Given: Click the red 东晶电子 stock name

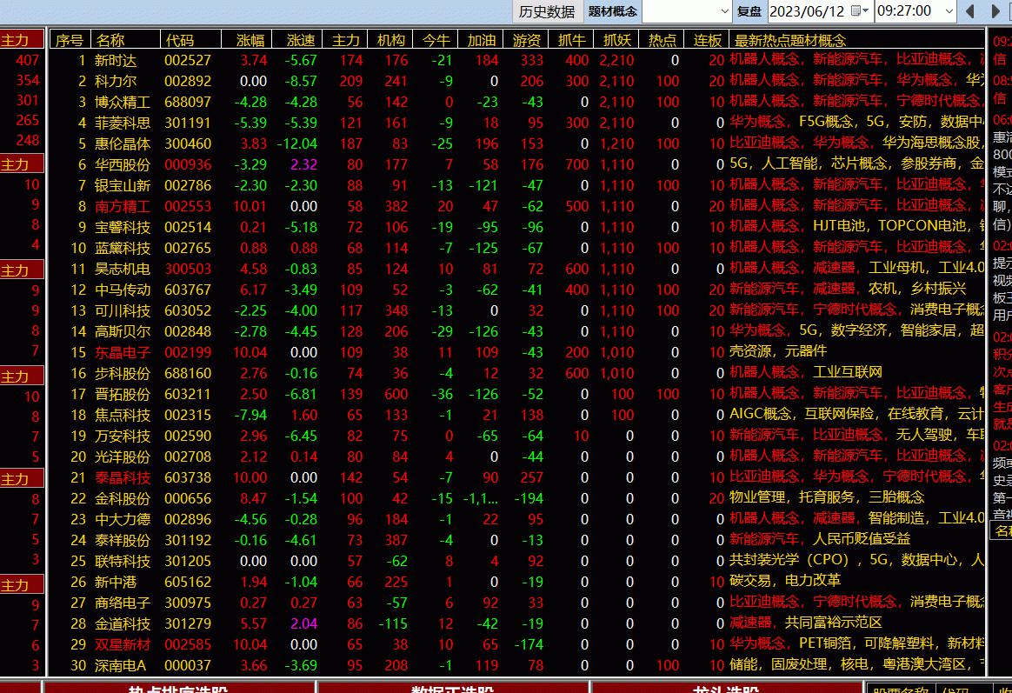Looking at the screenshot, I should coord(123,352).
